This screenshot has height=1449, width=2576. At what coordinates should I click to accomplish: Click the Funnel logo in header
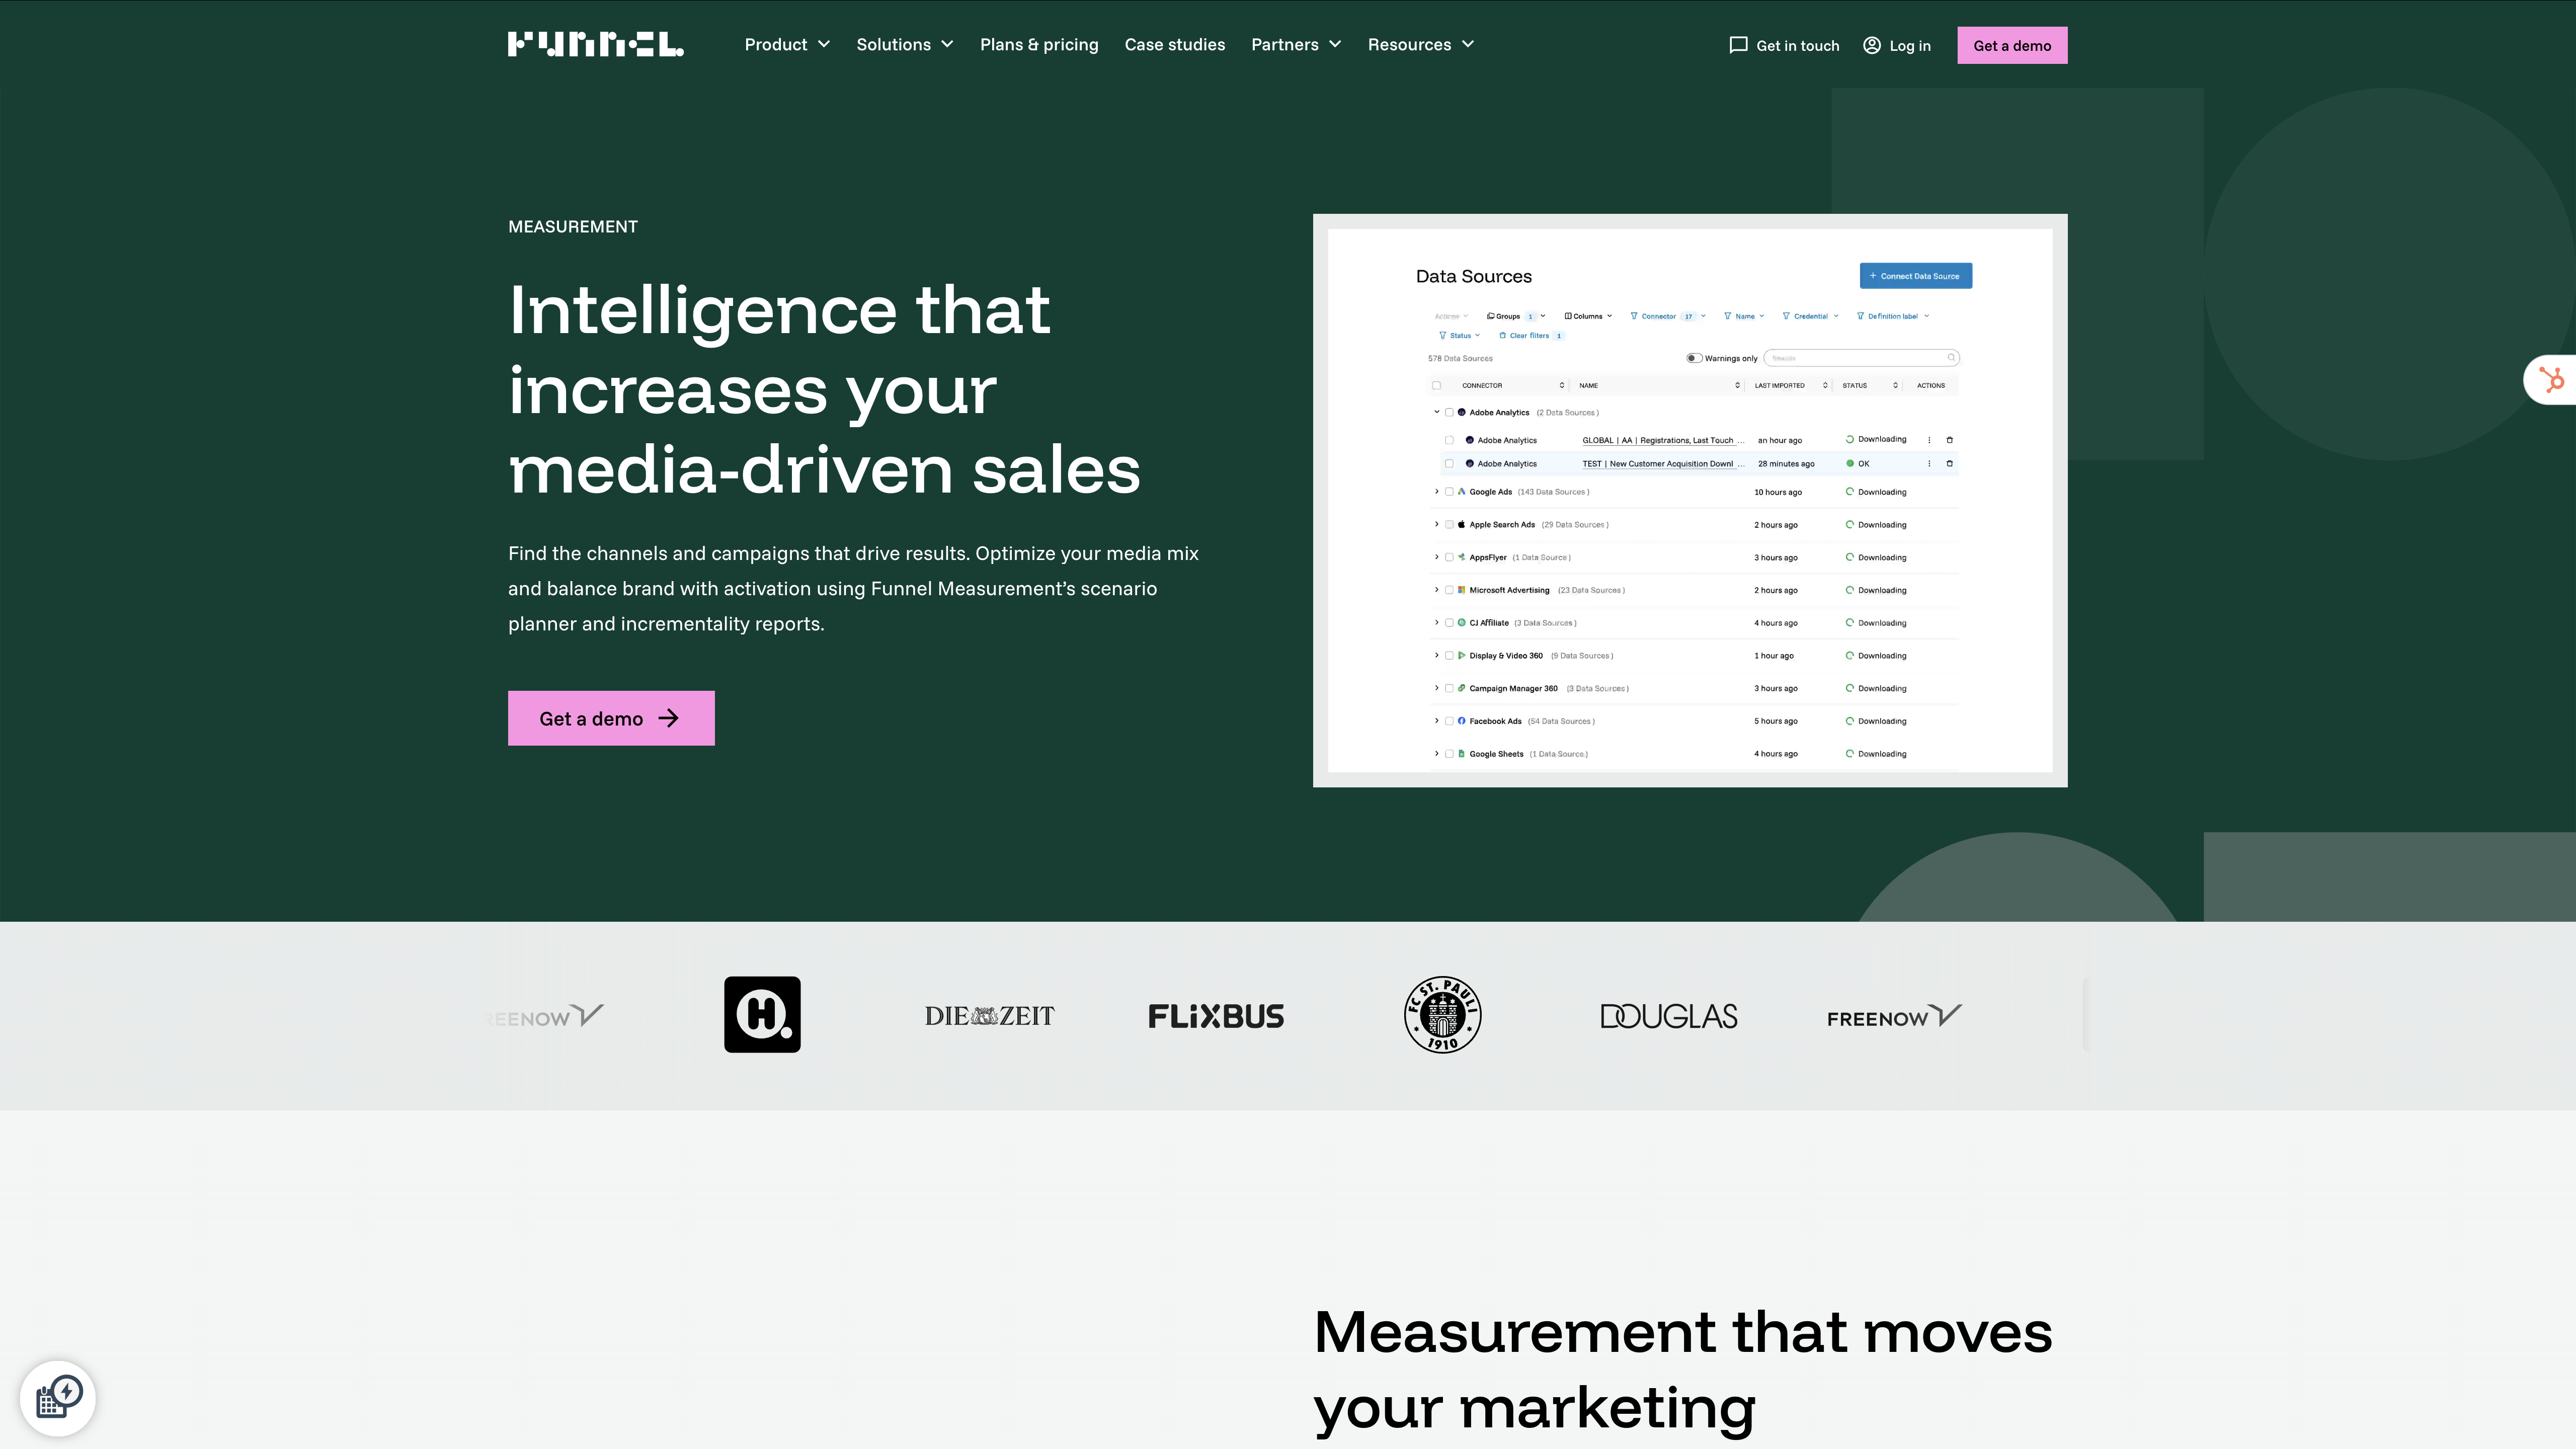[595, 45]
